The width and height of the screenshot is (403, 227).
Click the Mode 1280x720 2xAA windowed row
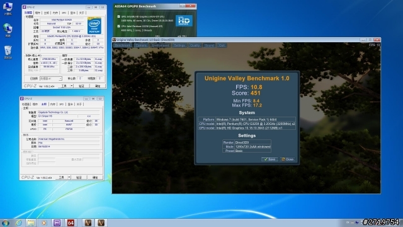[x=247, y=146]
